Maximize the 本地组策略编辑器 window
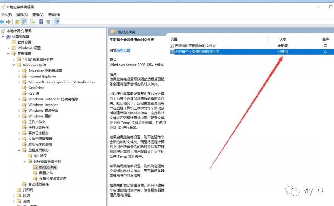The width and height of the screenshot is (334, 206). click(331, 7)
